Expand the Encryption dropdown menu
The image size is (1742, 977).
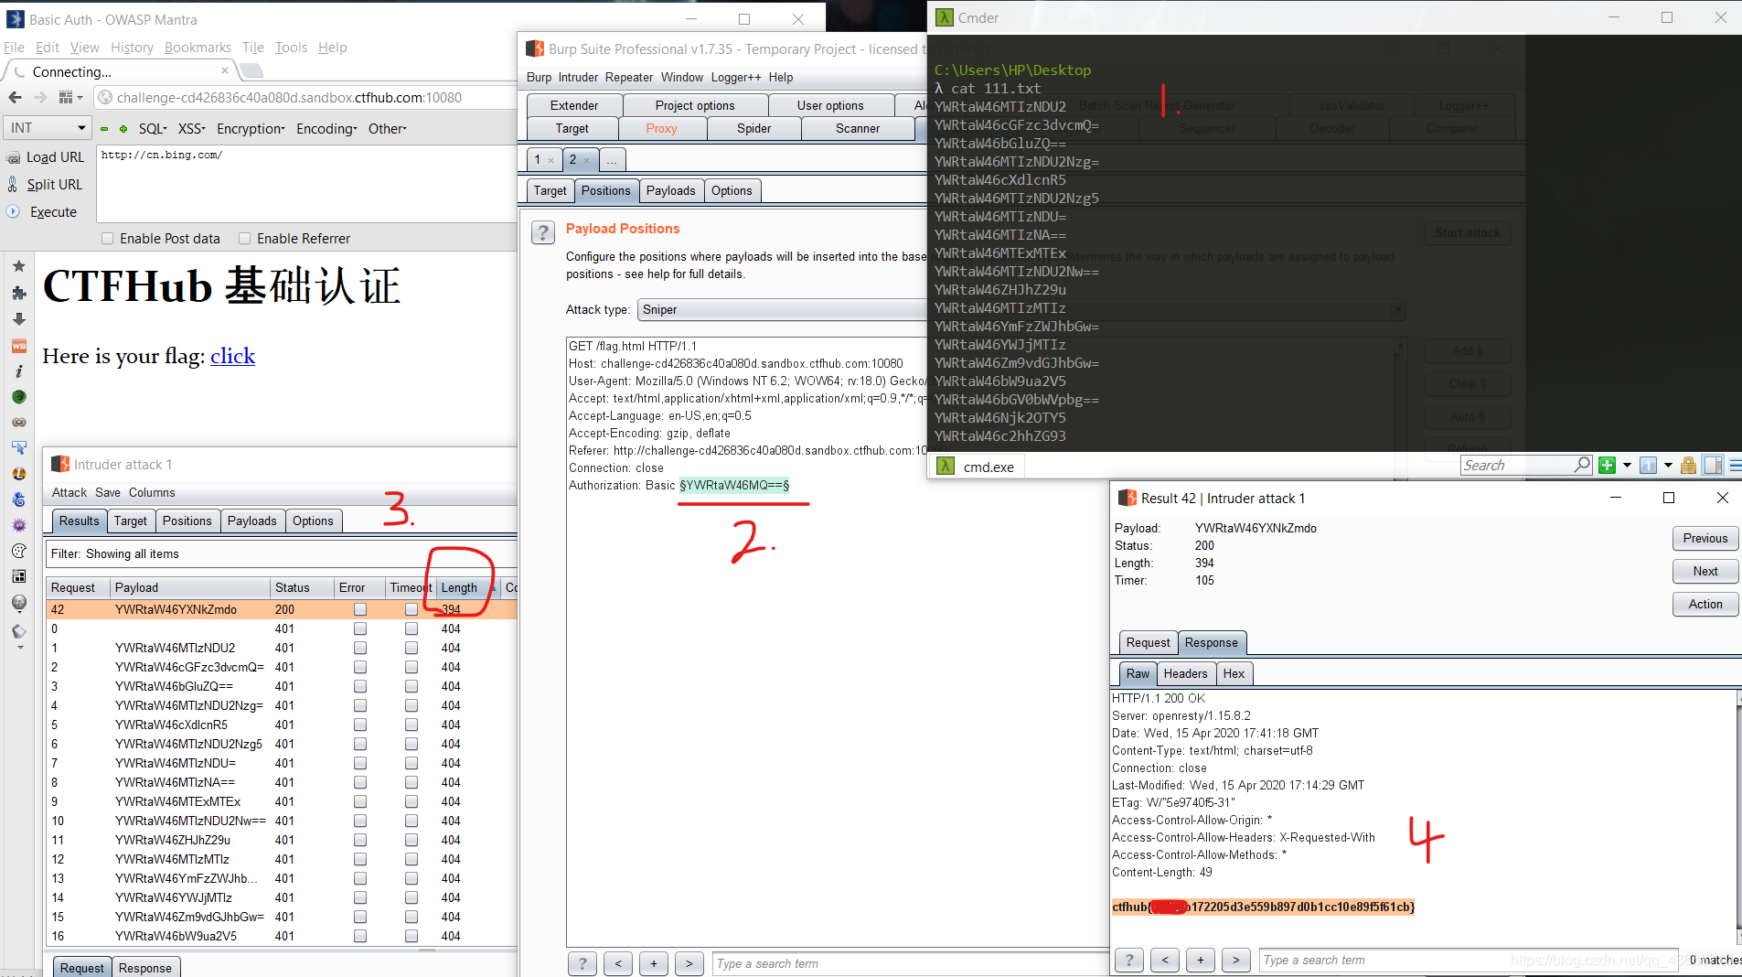[251, 129]
